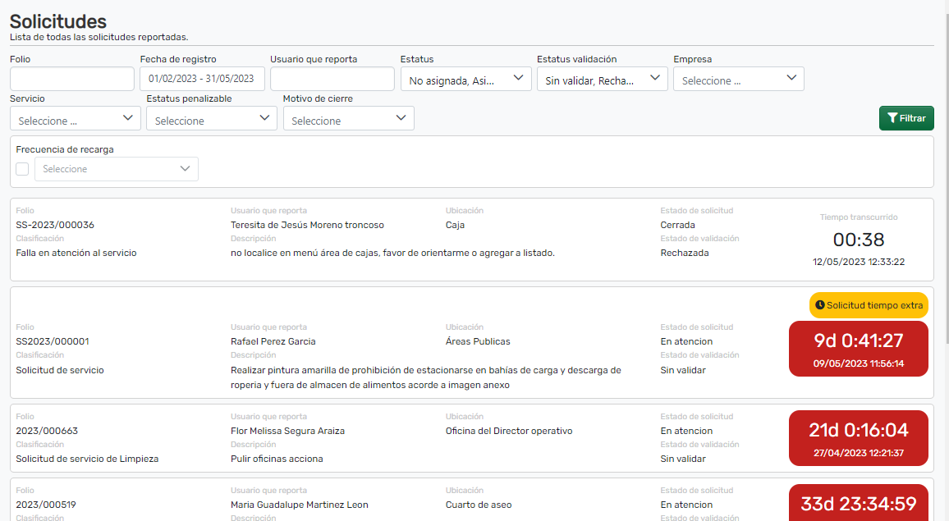Click the Folio text input field
Screen dimensions: 949x521
[72, 80]
